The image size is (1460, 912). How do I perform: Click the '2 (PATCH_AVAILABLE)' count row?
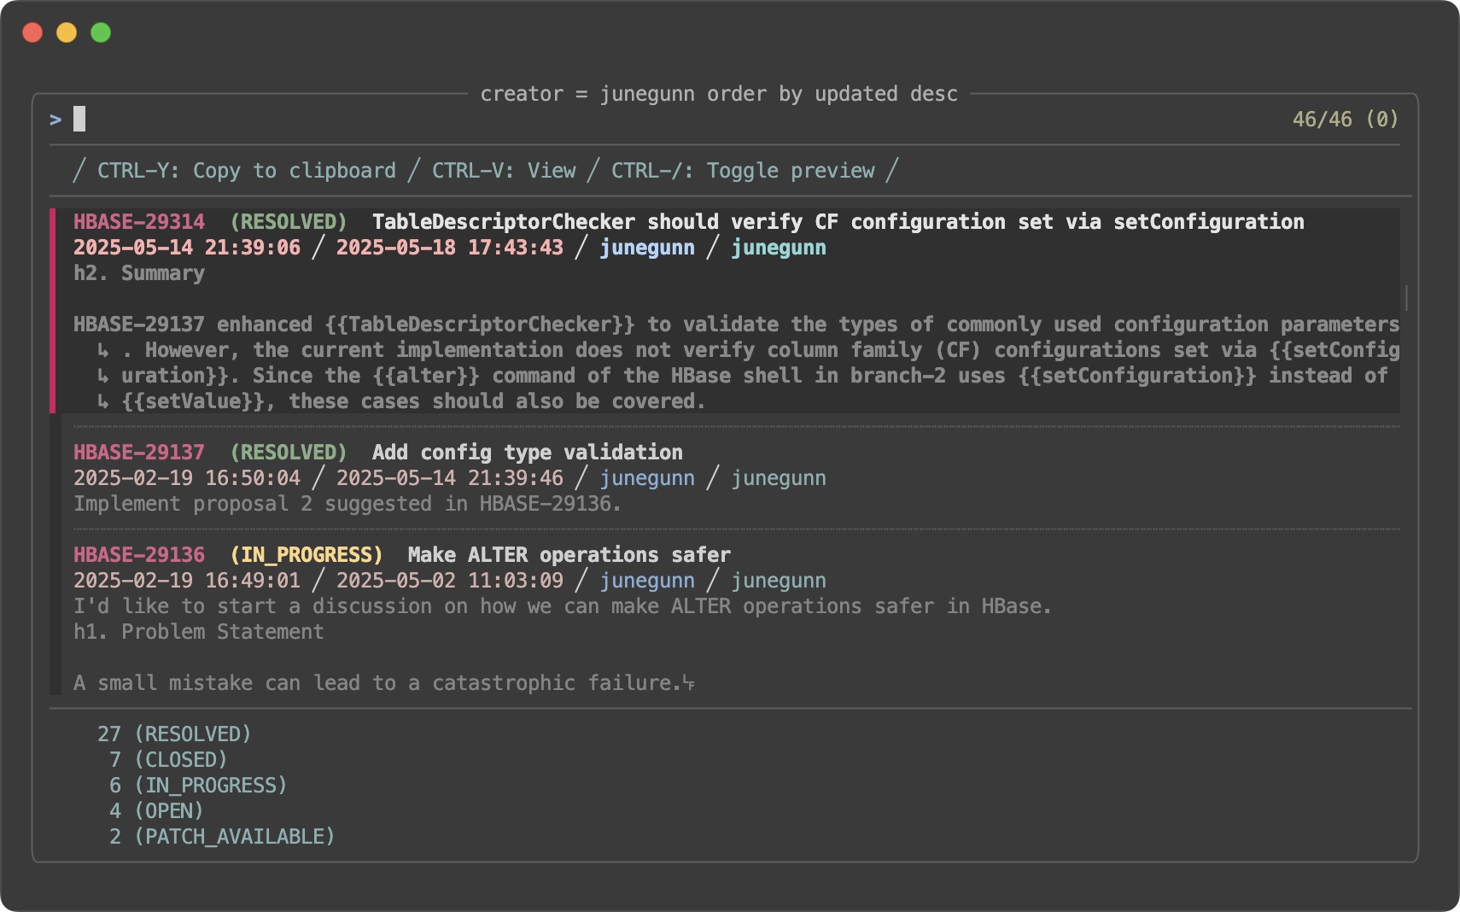(222, 837)
